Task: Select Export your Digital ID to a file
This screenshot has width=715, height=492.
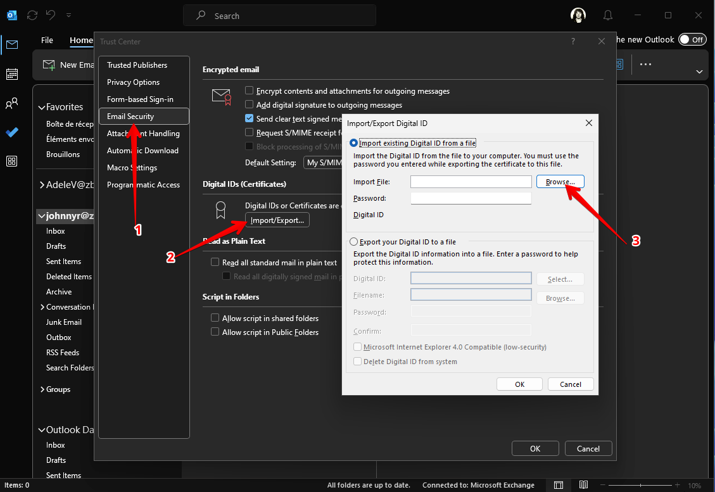Action: click(x=354, y=242)
